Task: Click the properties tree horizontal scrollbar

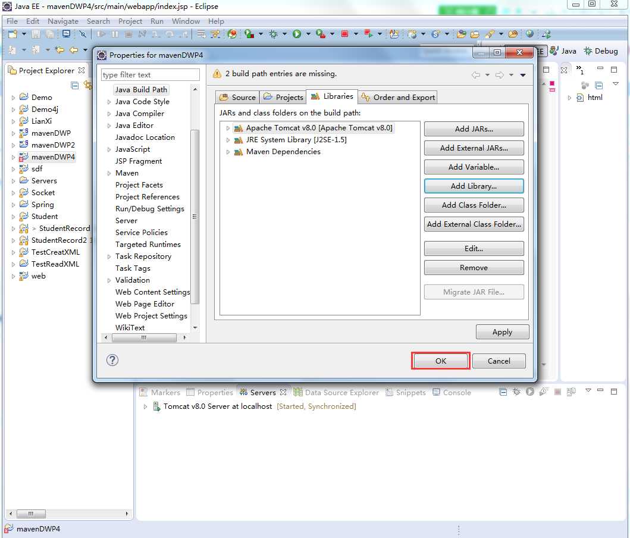Action: 144,337
